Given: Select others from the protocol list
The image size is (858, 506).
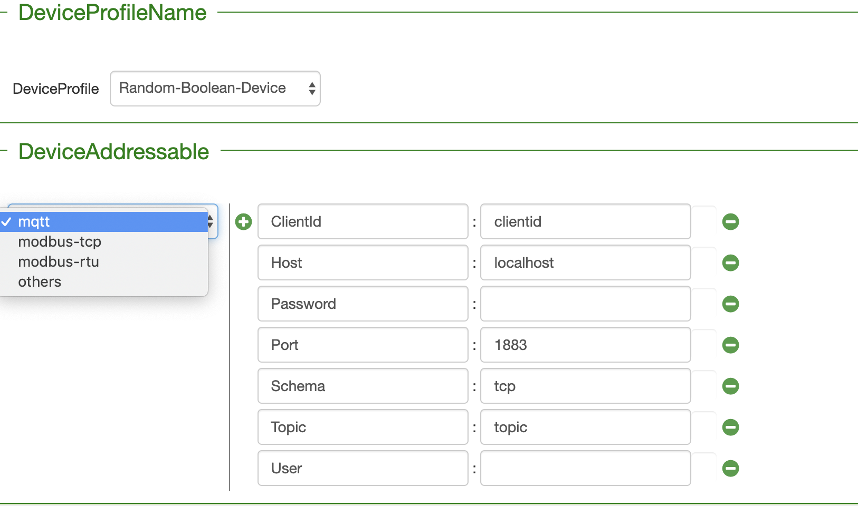Looking at the screenshot, I should pos(39,281).
